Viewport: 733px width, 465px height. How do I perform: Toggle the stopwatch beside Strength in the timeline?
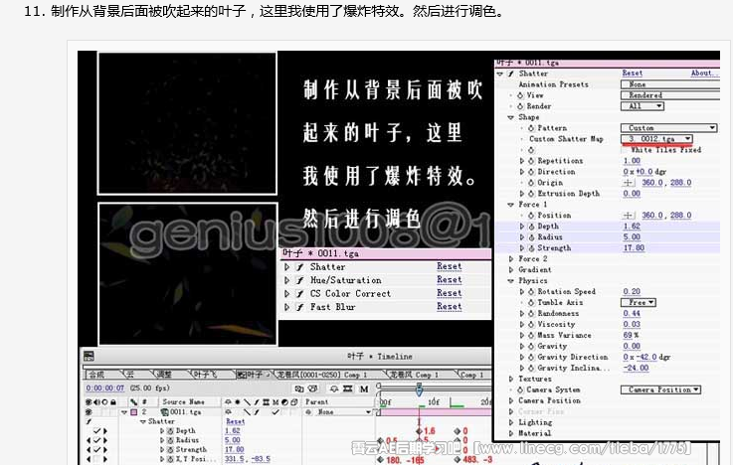coord(171,449)
